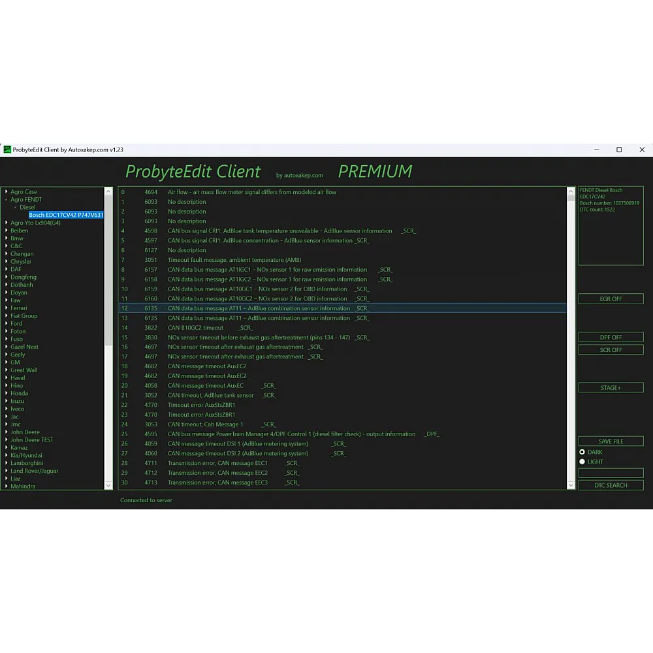This screenshot has width=653, height=653.
Task: Collapse the Diesel subnode arrow
Action: [x=15, y=208]
